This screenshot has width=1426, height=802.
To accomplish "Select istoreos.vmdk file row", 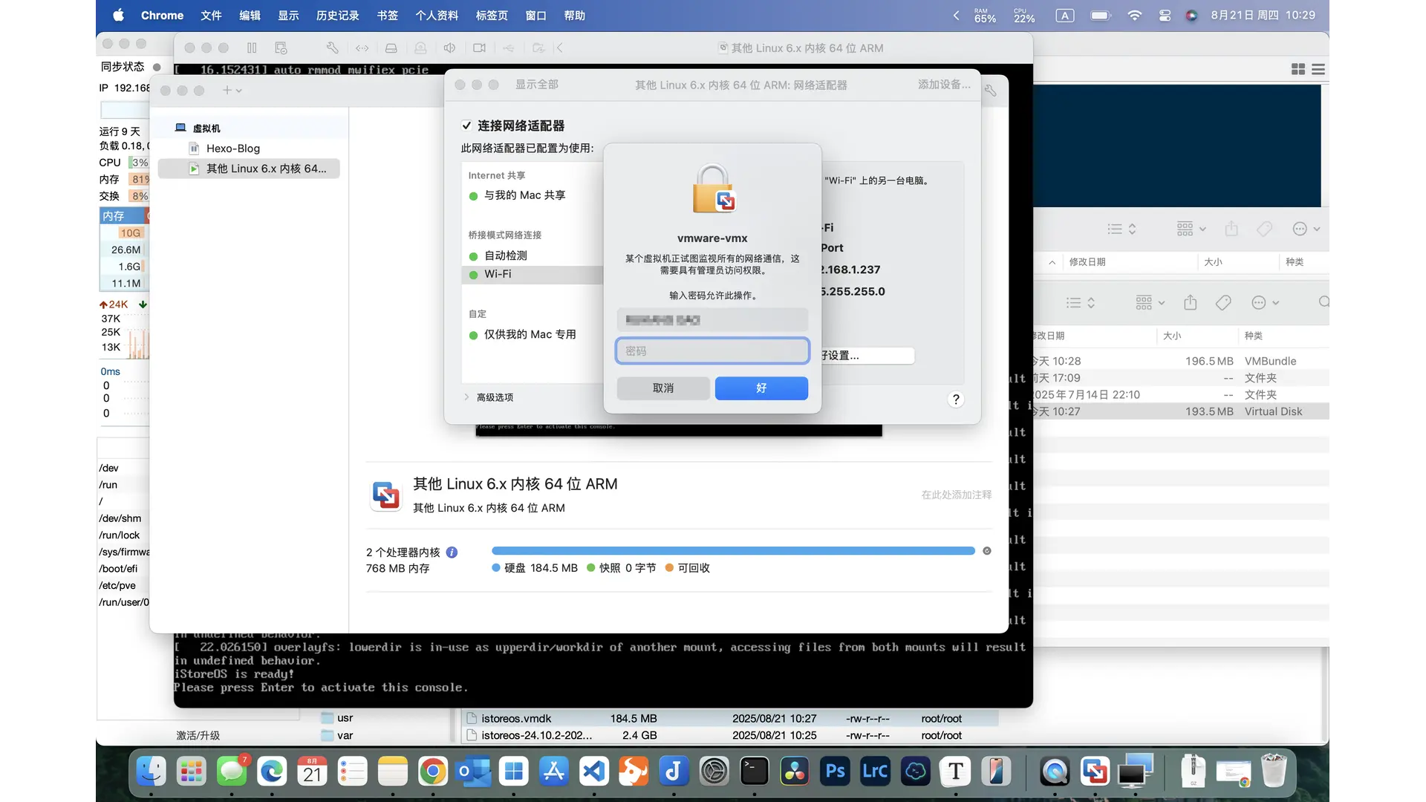I will click(731, 719).
